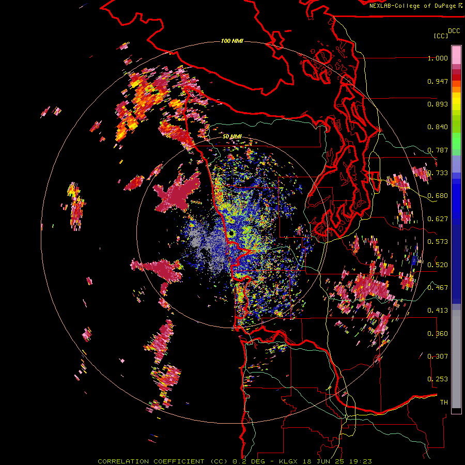Click the DCC label above the color bar
Screen dimensions: 465x465
(454, 31)
